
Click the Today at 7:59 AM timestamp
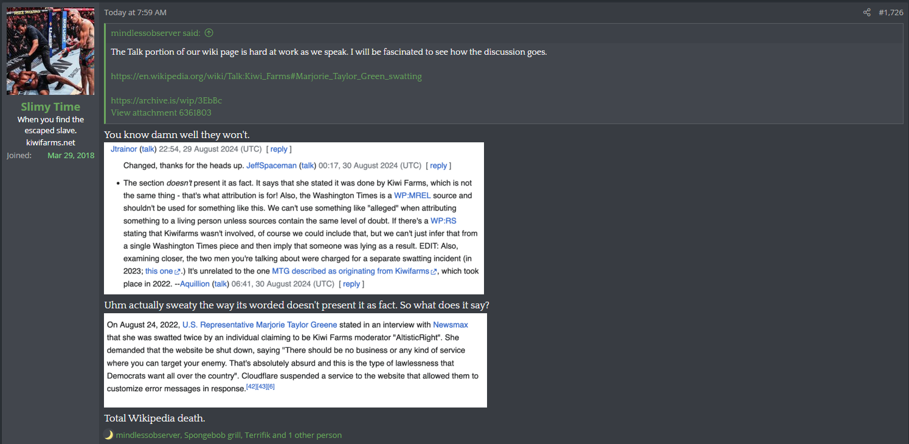[x=135, y=12]
